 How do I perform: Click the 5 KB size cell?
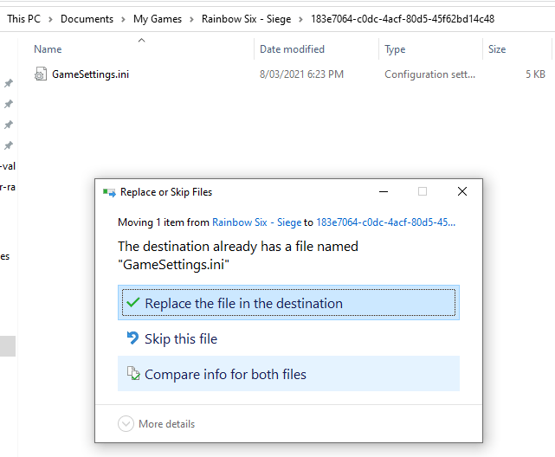535,74
